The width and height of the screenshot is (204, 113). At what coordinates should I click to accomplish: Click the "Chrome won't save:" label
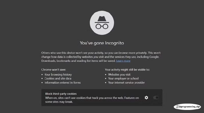54,70
